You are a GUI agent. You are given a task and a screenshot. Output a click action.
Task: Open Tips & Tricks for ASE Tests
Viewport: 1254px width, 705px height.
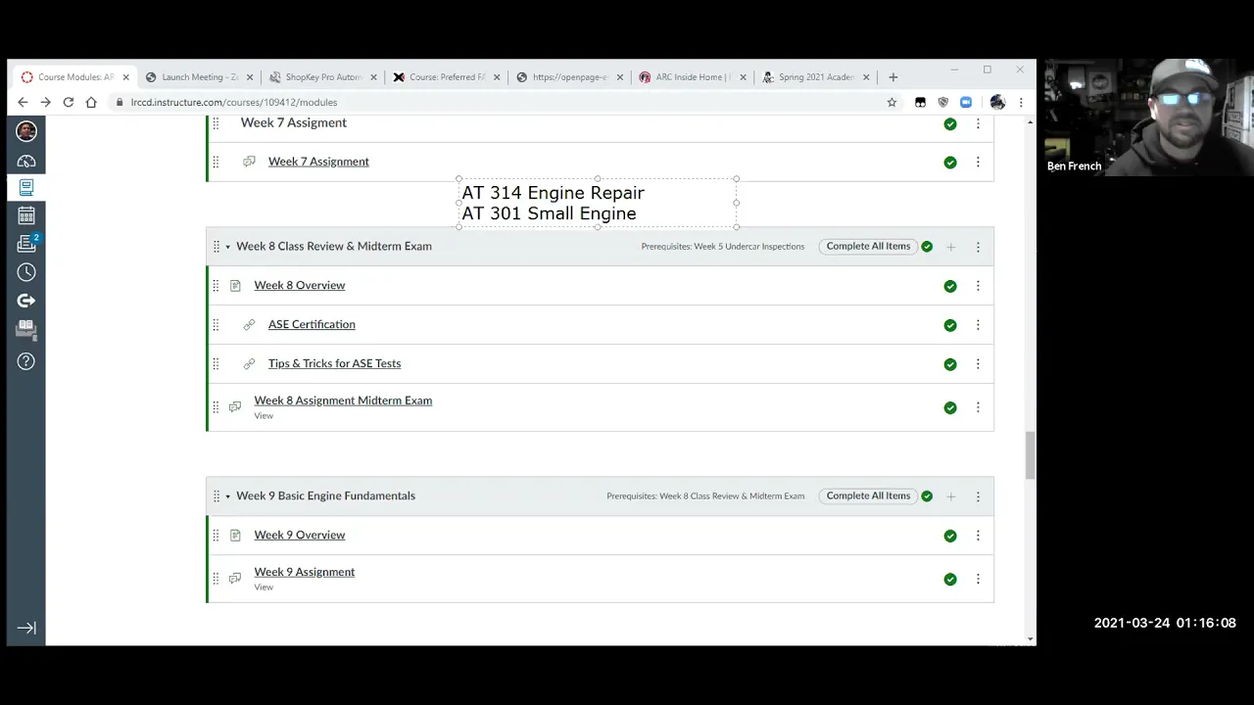click(334, 363)
